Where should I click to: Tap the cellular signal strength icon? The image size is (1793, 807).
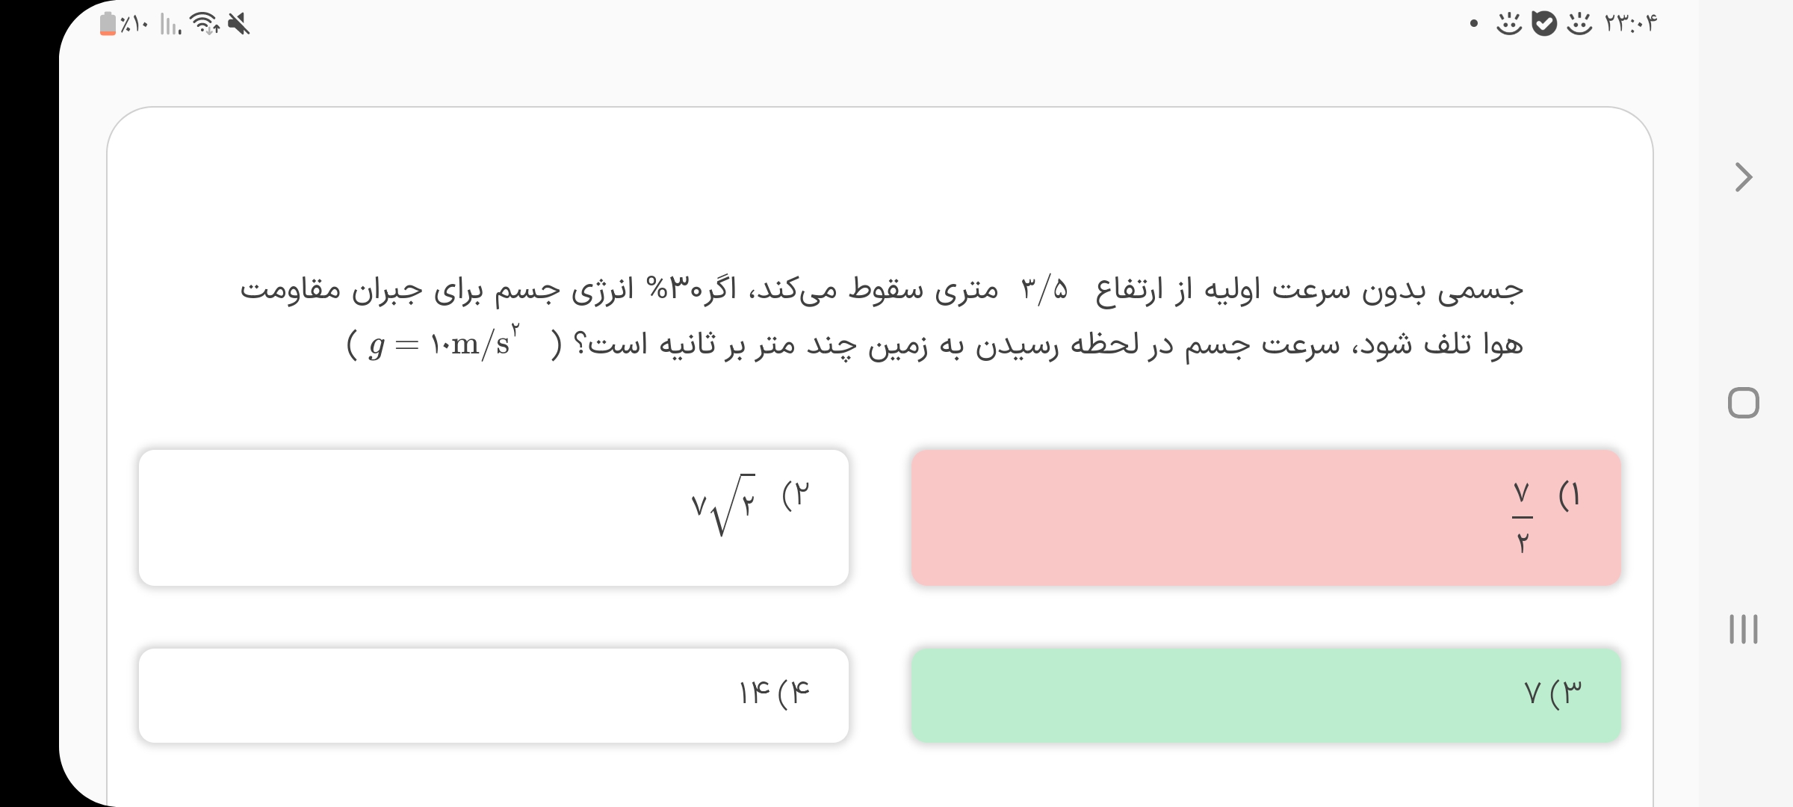pos(170,26)
